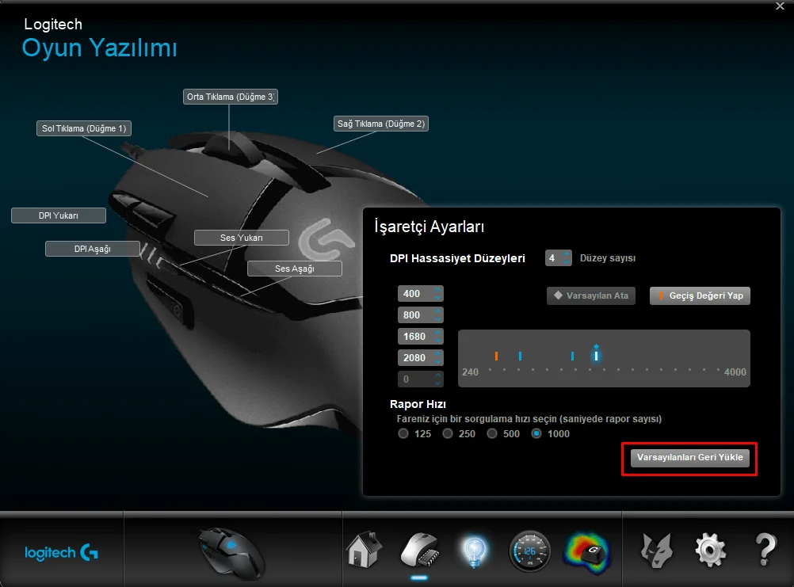
Task: Select the 800 DPI marker on slider
Action: (x=520, y=356)
